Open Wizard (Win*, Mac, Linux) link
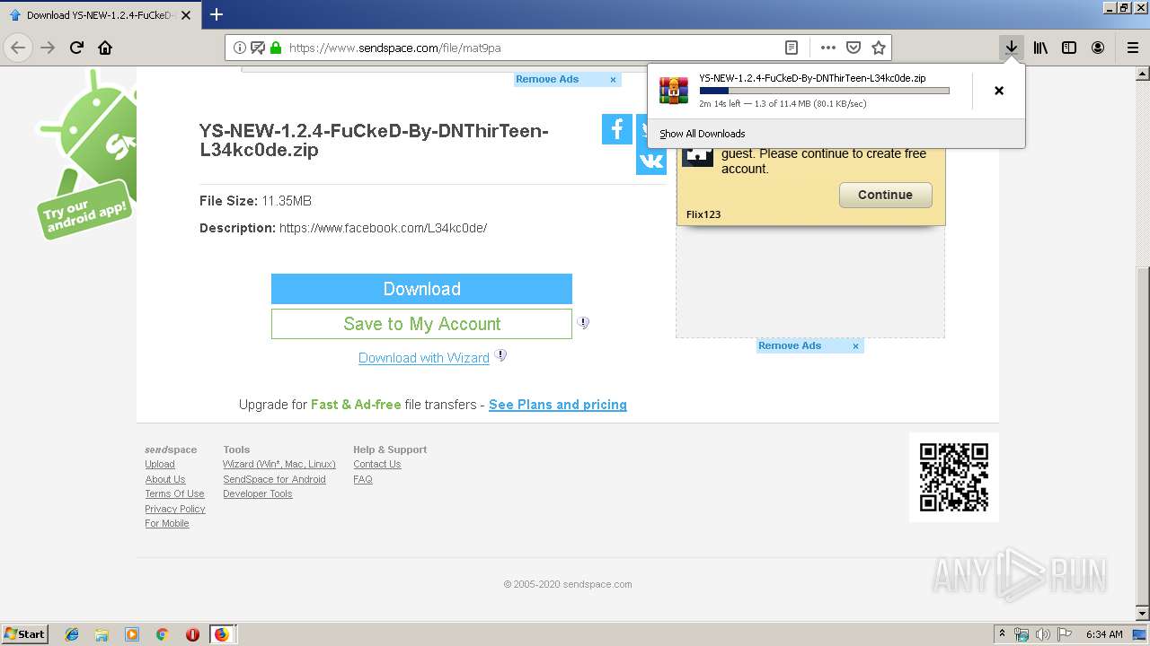Screen dimensions: 1150x646 [279, 464]
